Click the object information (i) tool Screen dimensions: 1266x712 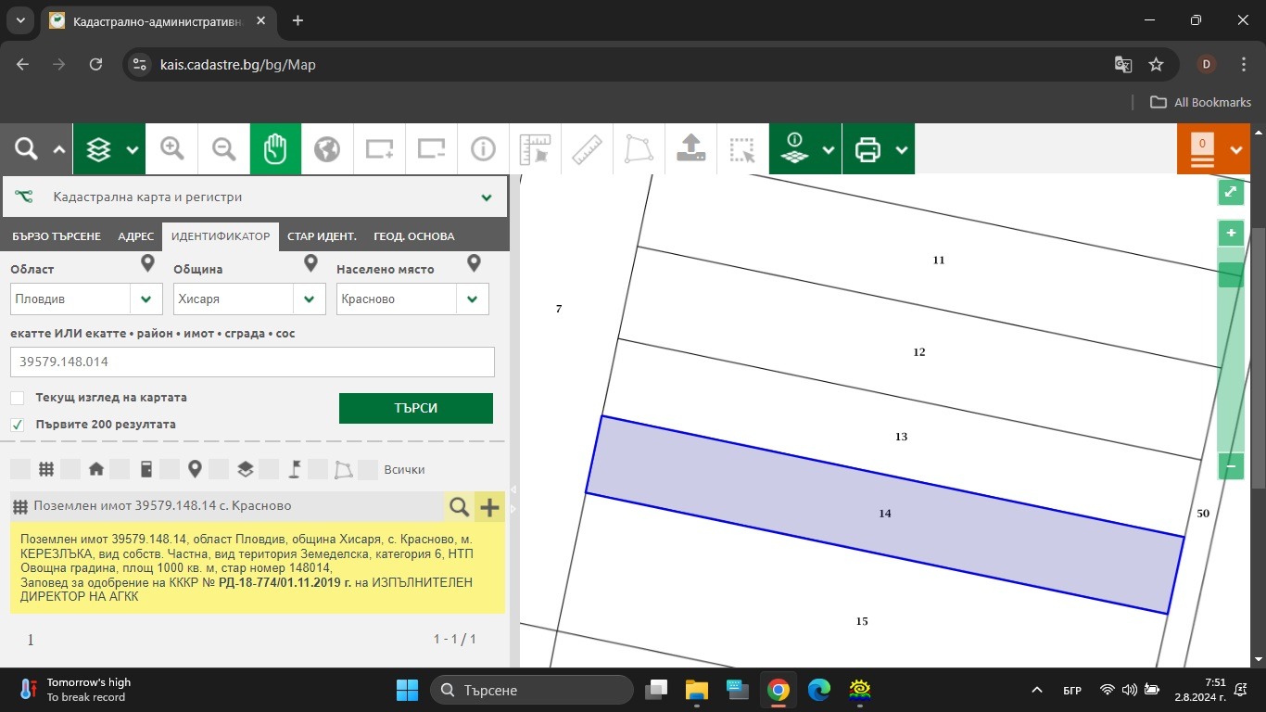click(x=483, y=148)
